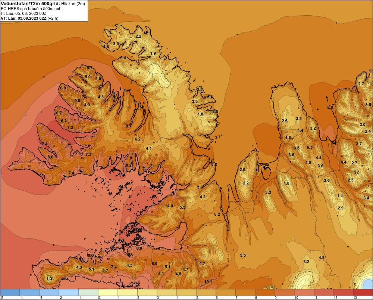The height and width of the screenshot is (300, 373).
Task: Select the 2.3 temperature reading
Action: point(351,180)
